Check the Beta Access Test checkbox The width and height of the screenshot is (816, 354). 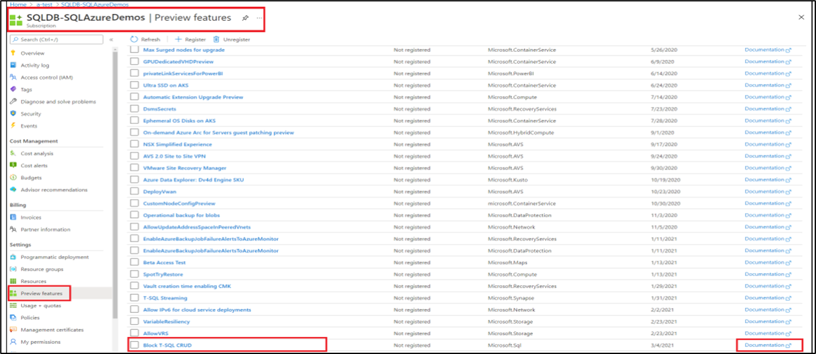134,262
